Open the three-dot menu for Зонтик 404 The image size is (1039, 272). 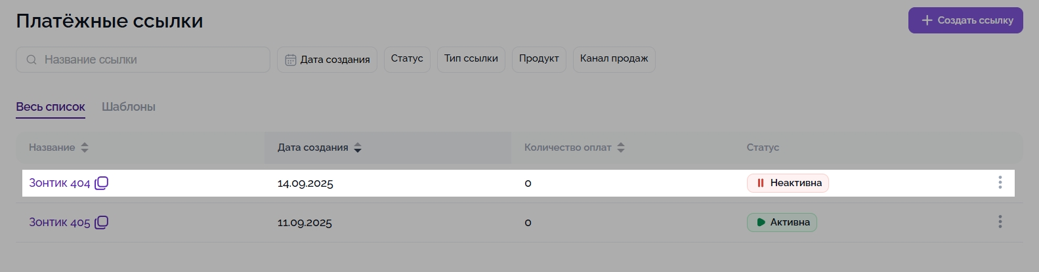pos(1000,183)
